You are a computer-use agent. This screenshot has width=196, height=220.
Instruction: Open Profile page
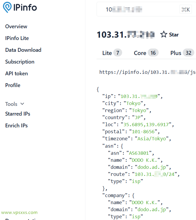tap(13, 85)
